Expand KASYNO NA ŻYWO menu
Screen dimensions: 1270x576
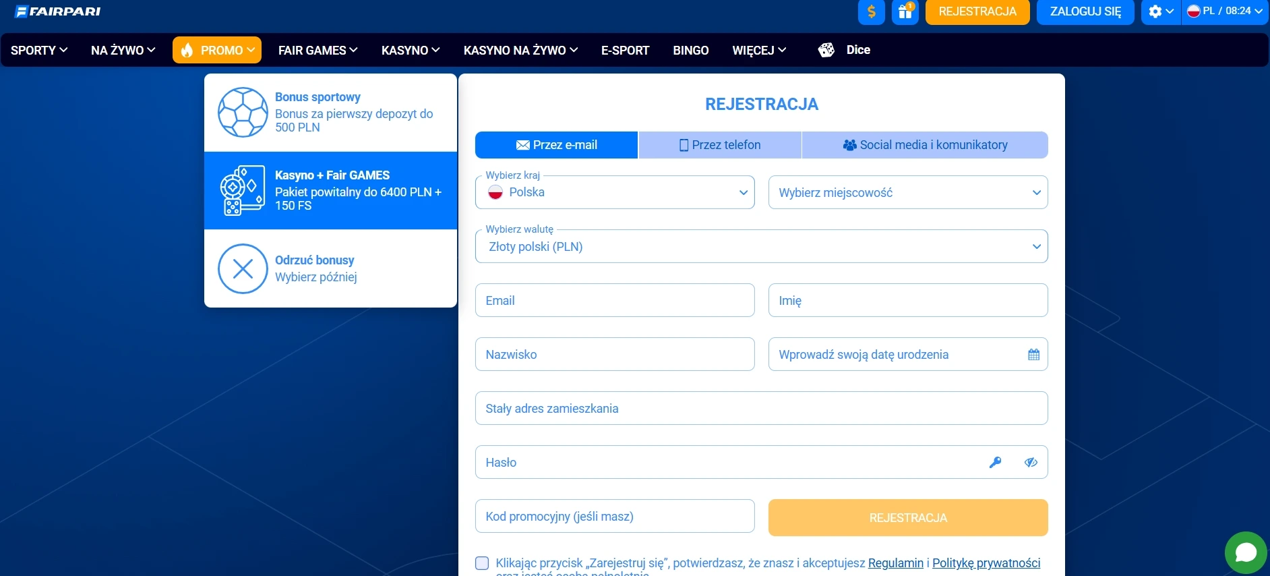tap(520, 50)
